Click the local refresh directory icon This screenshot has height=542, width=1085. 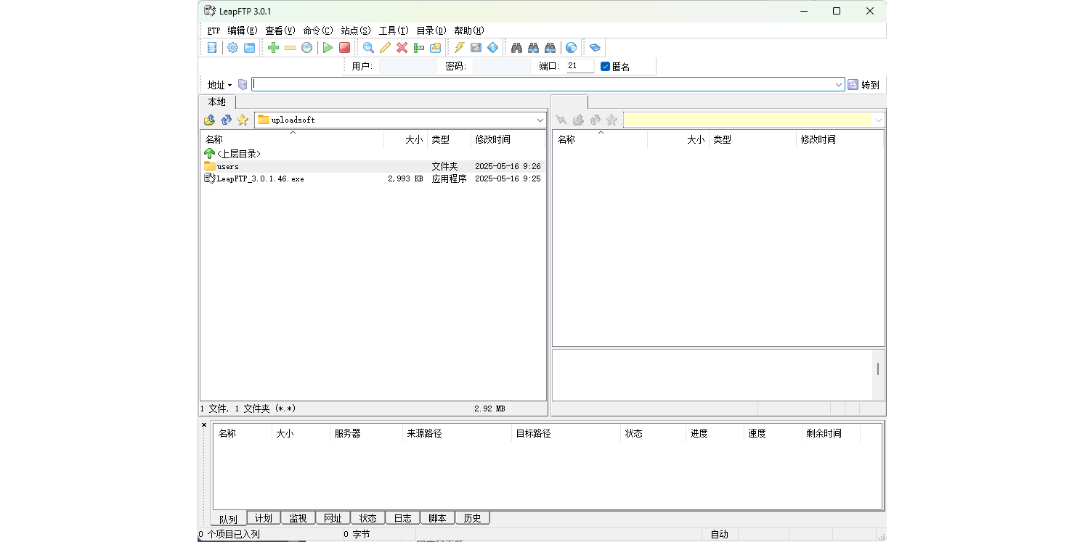click(x=226, y=120)
